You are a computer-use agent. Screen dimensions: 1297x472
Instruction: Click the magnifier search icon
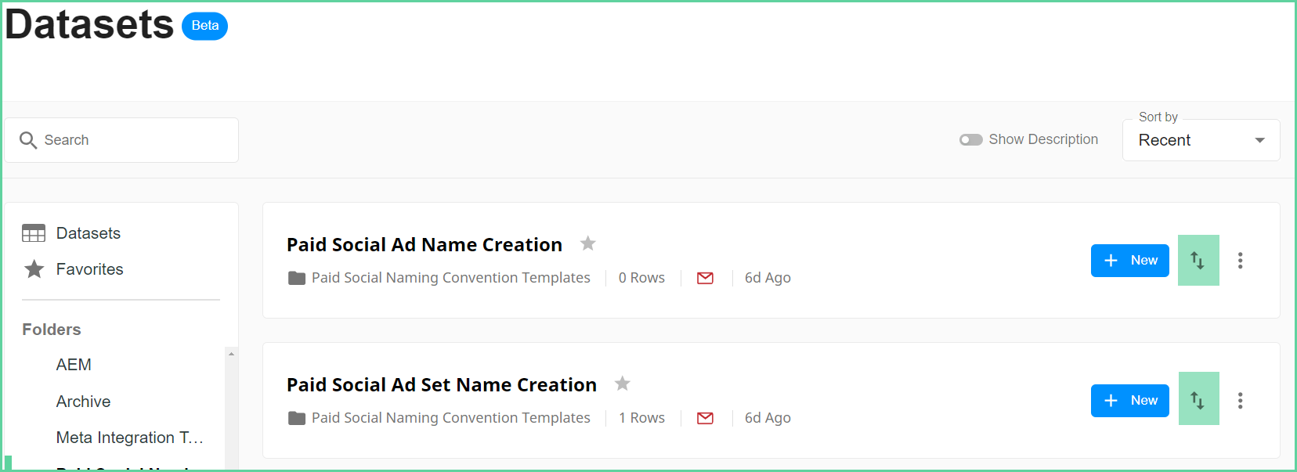coord(28,140)
